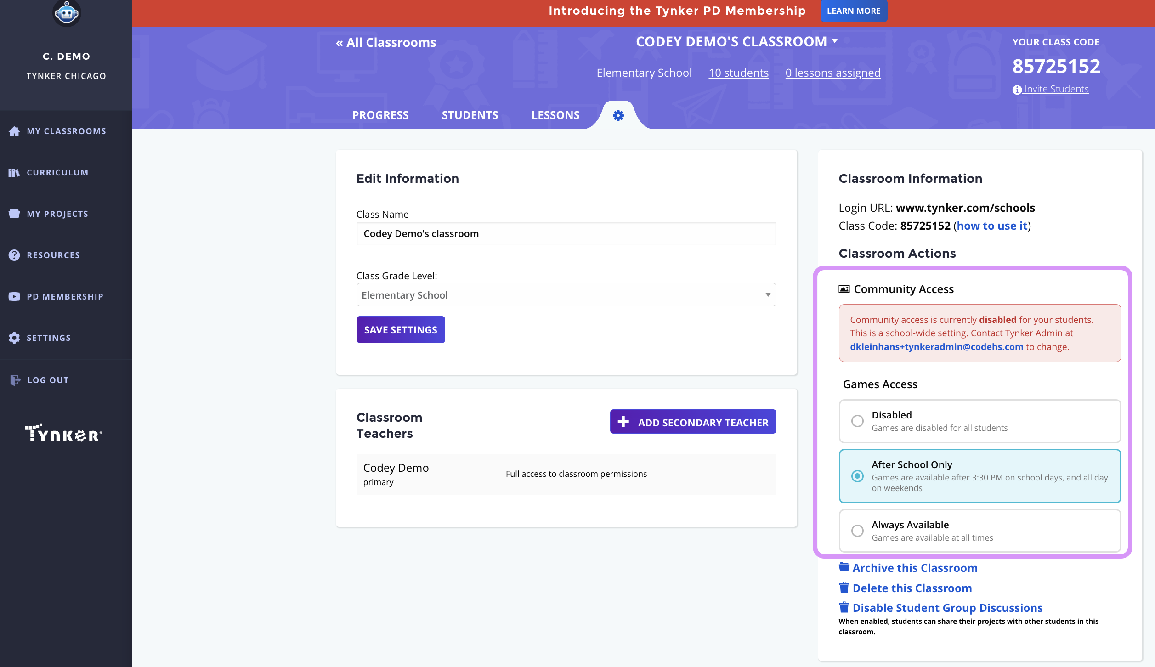Click the PD Membership video icon
Screen dimensions: 1155x667
14,296
